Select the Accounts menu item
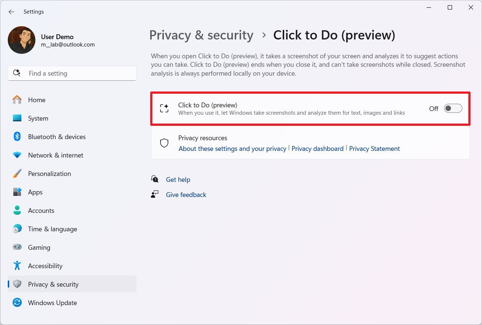Image resolution: width=482 pixels, height=325 pixels. [x=41, y=210]
